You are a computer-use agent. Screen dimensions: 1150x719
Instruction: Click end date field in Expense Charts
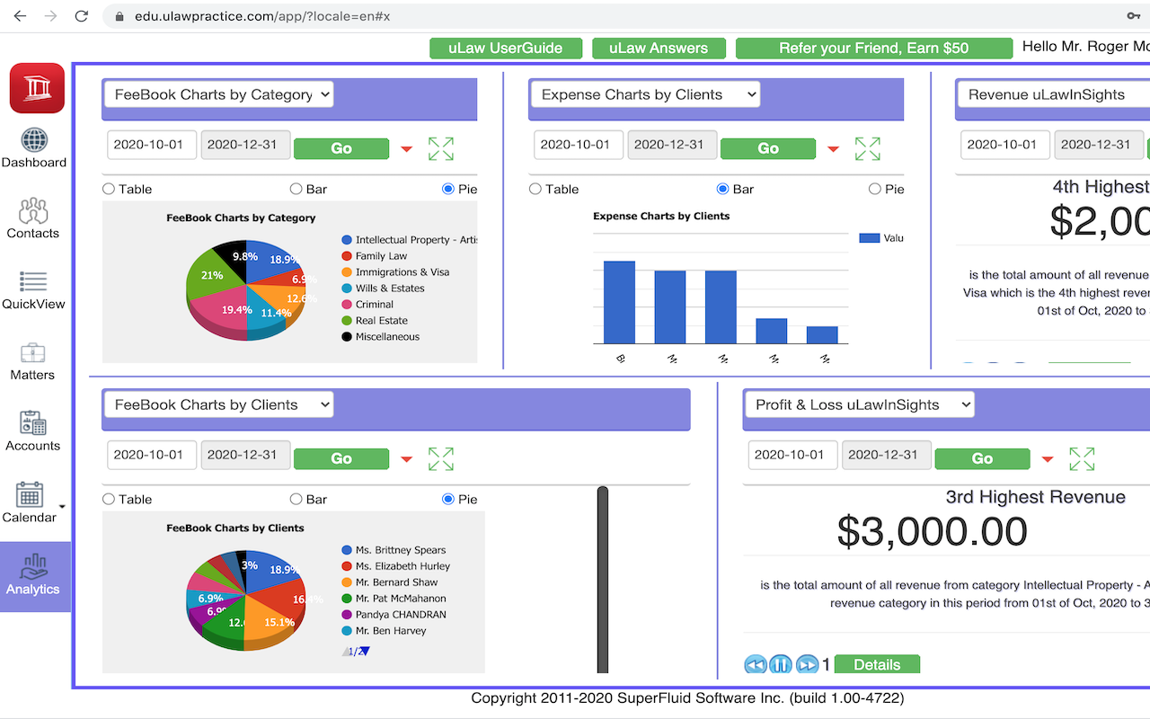(x=672, y=145)
